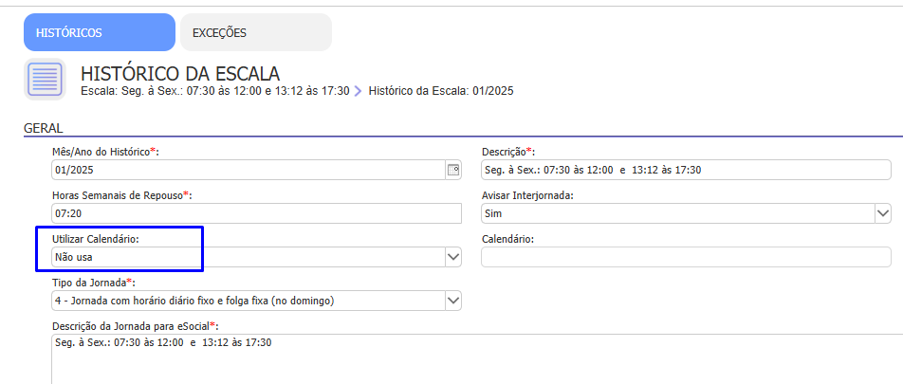Viewport: 903px width, 384px height.
Task: Click the empty Calendário field
Action: (686, 257)
